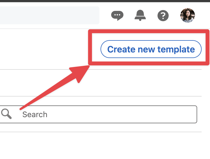Image resolution: width=210 pixels, height=159 pixels.
Task: Click the woman's circular profile photo
Action: (x=187, y=15)
